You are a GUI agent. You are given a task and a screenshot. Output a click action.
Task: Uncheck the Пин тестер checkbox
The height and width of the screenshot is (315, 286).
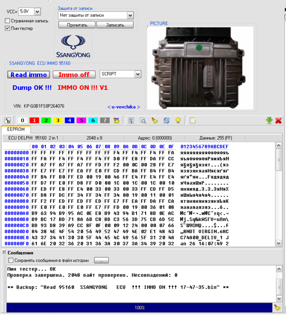(x=7, y=28)
